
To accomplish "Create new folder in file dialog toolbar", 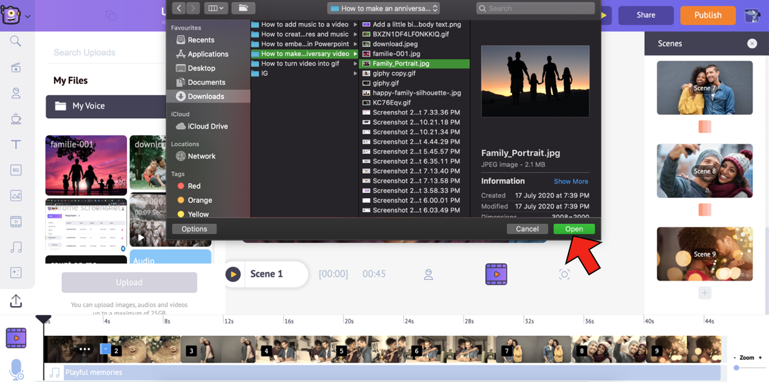I will point(243,8).
